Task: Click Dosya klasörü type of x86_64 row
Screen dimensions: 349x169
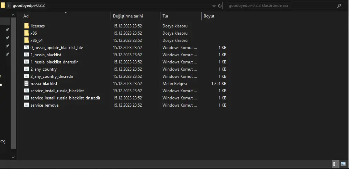Action: (x=175, y=40)
